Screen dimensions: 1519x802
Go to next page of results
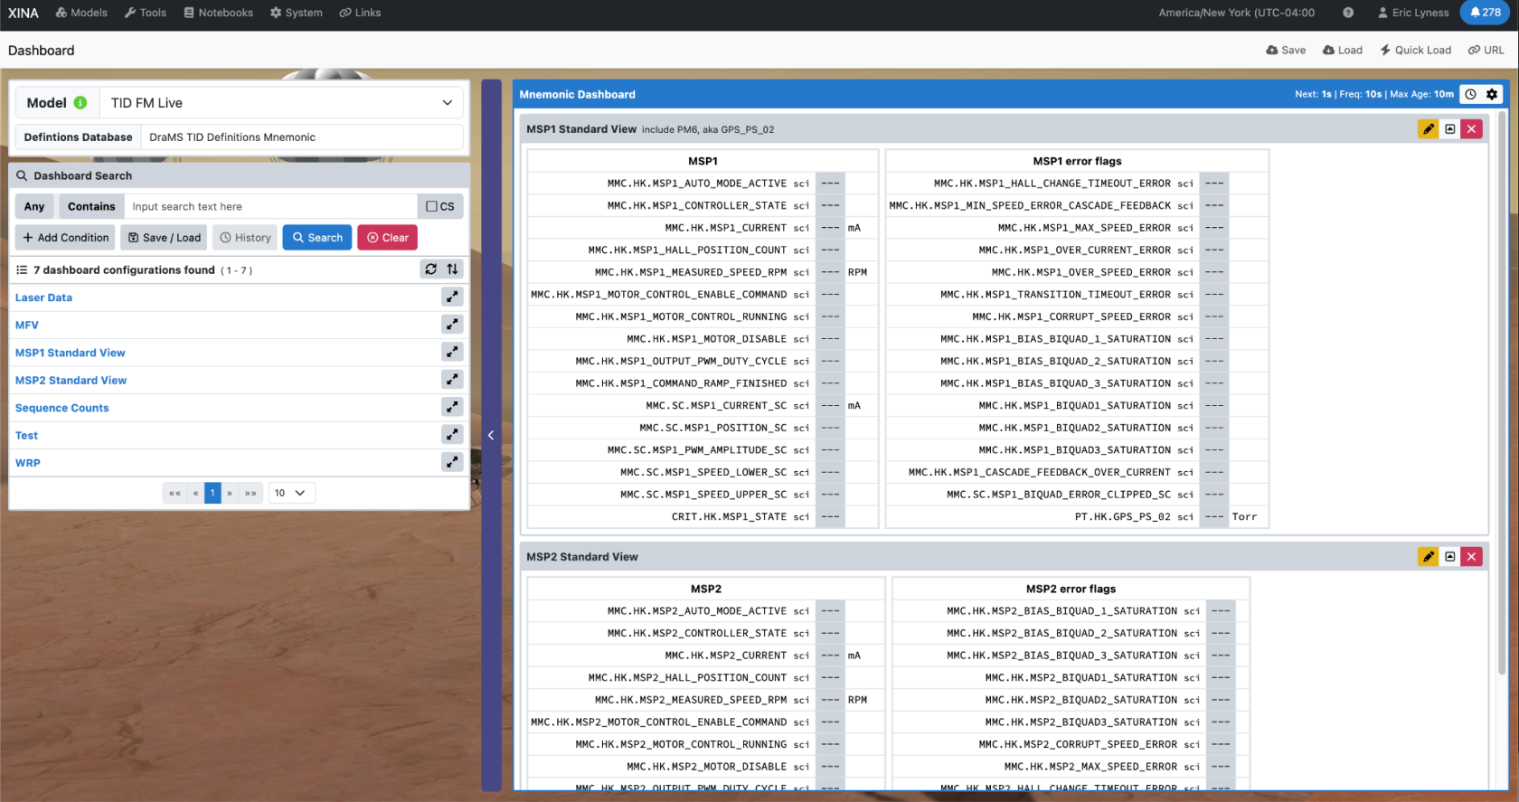tap(230, 493)
